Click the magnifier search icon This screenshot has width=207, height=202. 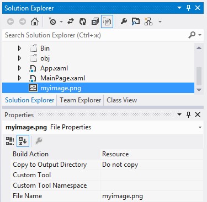tap(192, 35)
